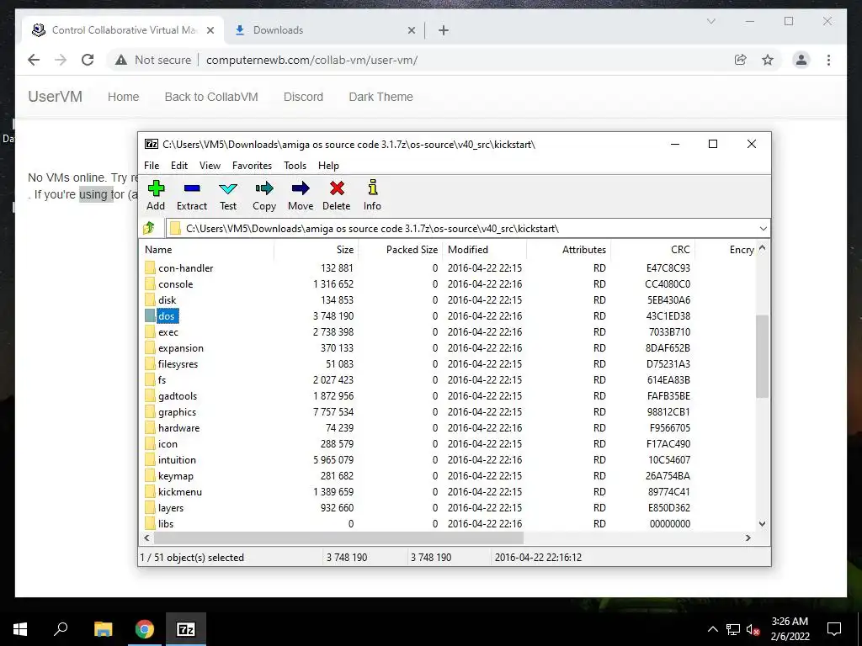Viewport: 862px width, 646px height.
Task: Click the file list scroll down arrow
Action: (762, 523)
